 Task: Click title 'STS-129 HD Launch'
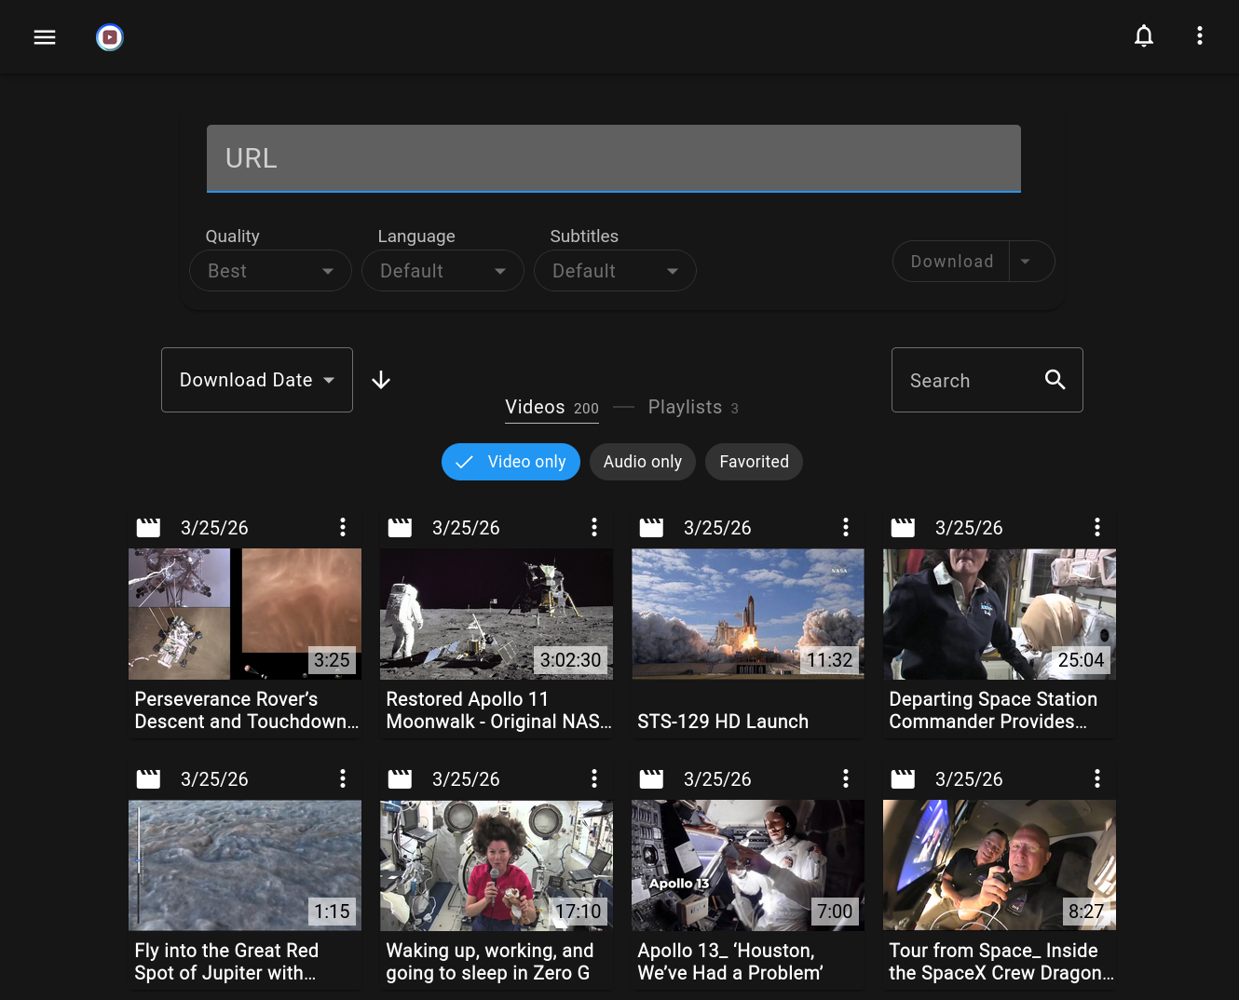click(x=723, y=722)
